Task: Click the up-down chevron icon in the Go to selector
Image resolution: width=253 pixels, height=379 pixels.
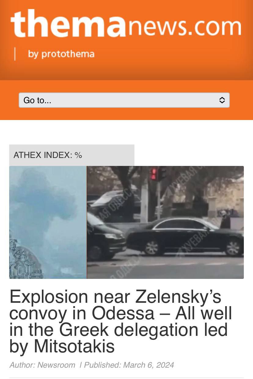Action: tap(222, 100)
